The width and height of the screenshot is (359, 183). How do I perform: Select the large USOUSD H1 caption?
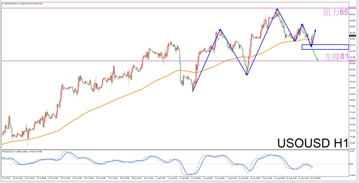[312, 143]
